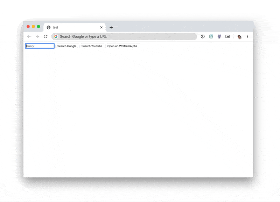
Task: Focus the Query text input field
Action: click(40, 46)
